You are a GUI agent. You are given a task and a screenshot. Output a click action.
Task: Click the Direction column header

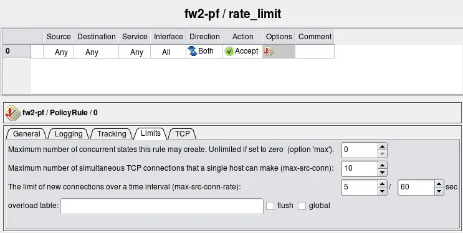[x=204, y=37]
